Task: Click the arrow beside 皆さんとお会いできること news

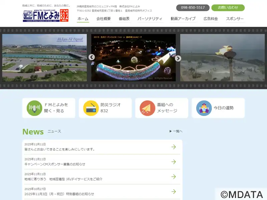Action: (x=174, y=147)
